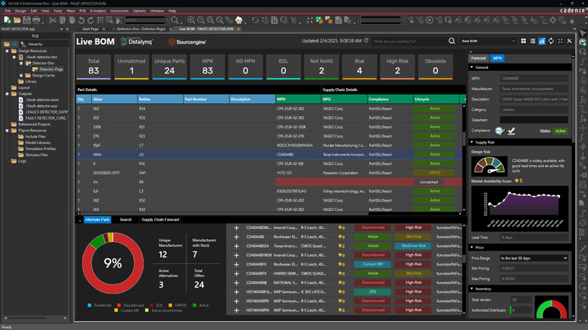Filter BOM by Obsolete card
588x330 pixels.
click(435, 67)
